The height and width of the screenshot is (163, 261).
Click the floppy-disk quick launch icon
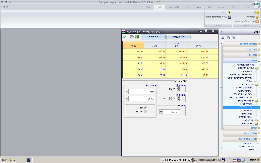tap(239, 160)
